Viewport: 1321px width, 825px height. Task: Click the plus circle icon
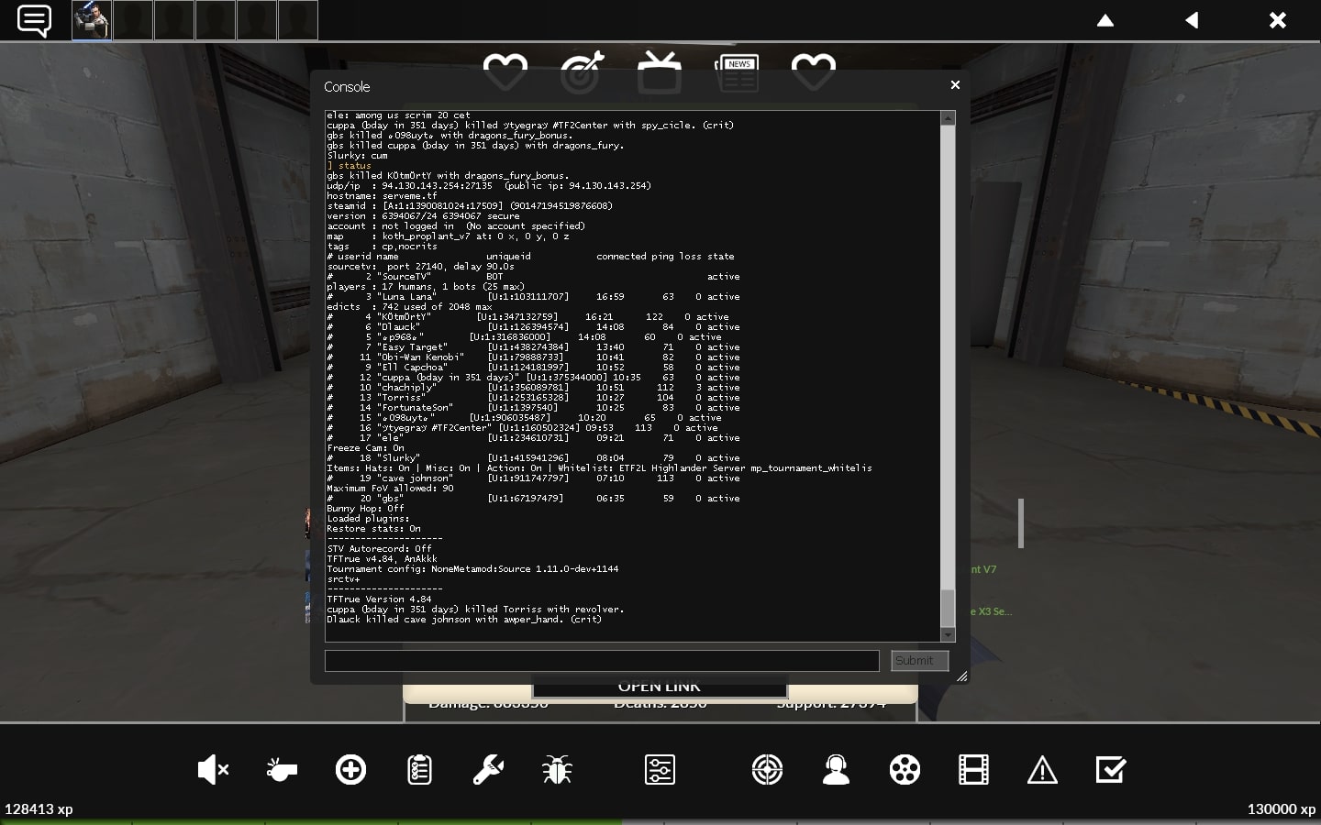tap(350, 770)
